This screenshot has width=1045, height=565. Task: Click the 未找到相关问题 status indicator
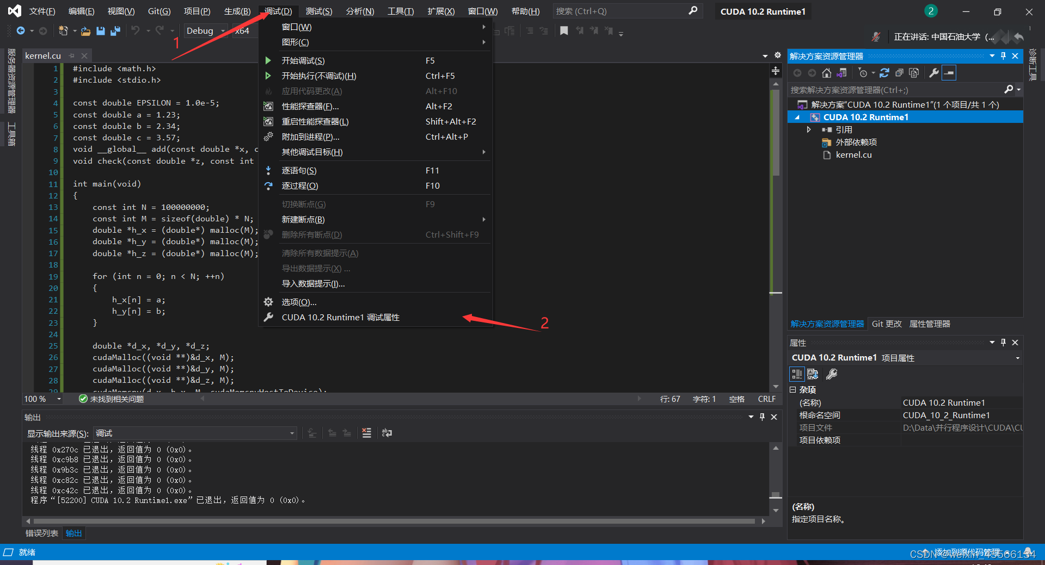(112, 399)
